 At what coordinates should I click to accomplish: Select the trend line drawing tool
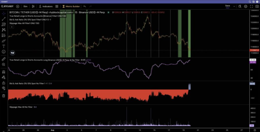pos(4,19)
